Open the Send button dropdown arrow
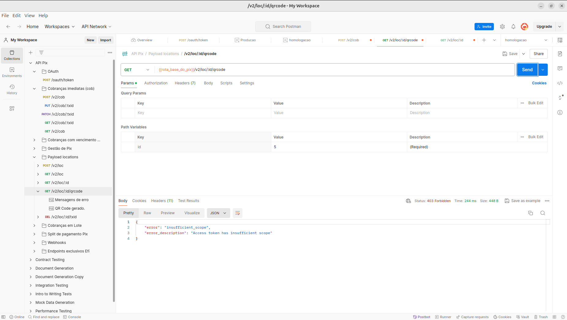Viewport: 567px width, 320px height. pyautogui.click(x=543, y=70)
